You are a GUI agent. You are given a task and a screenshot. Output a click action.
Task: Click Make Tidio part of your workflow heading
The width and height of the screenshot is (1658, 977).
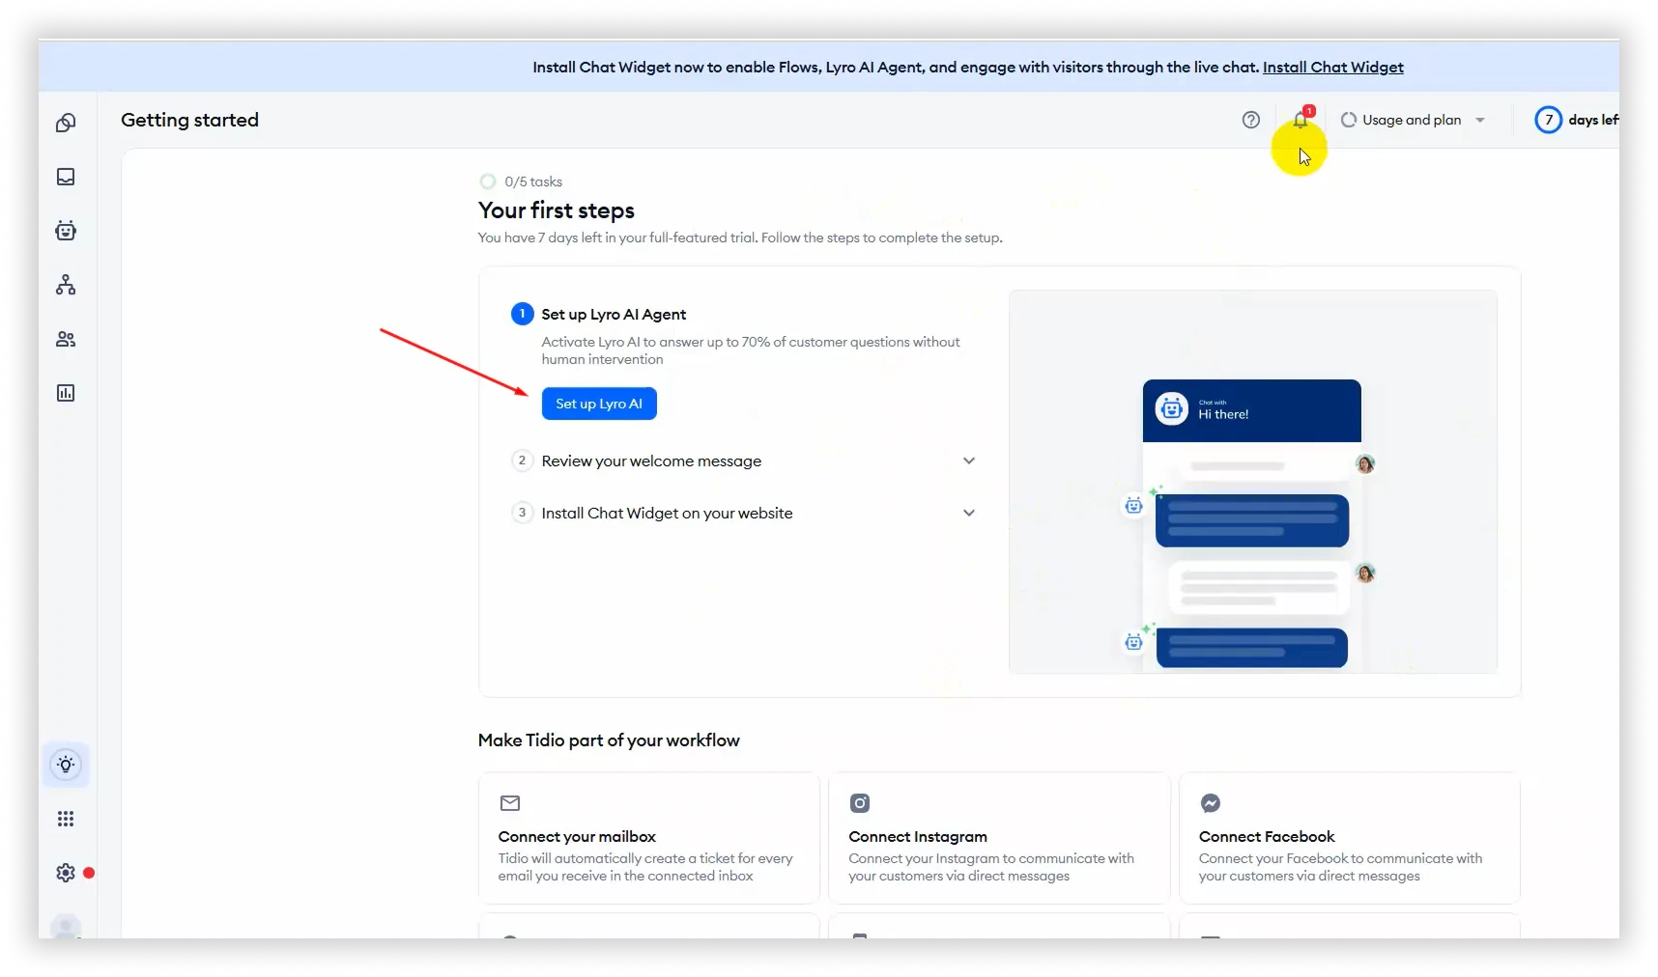coord(609,740)
